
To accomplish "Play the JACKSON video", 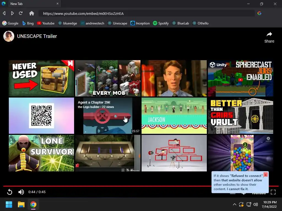I will tap(174, 116).
